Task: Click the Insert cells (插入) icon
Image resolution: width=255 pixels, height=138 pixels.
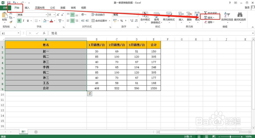Action: [181, 14]
